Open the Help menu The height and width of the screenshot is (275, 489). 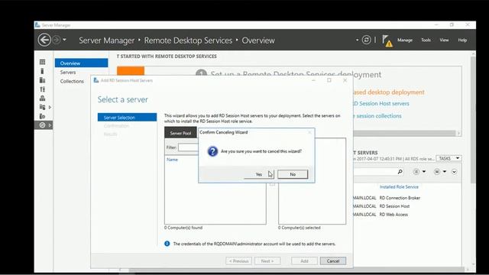[x=462, y=40]
